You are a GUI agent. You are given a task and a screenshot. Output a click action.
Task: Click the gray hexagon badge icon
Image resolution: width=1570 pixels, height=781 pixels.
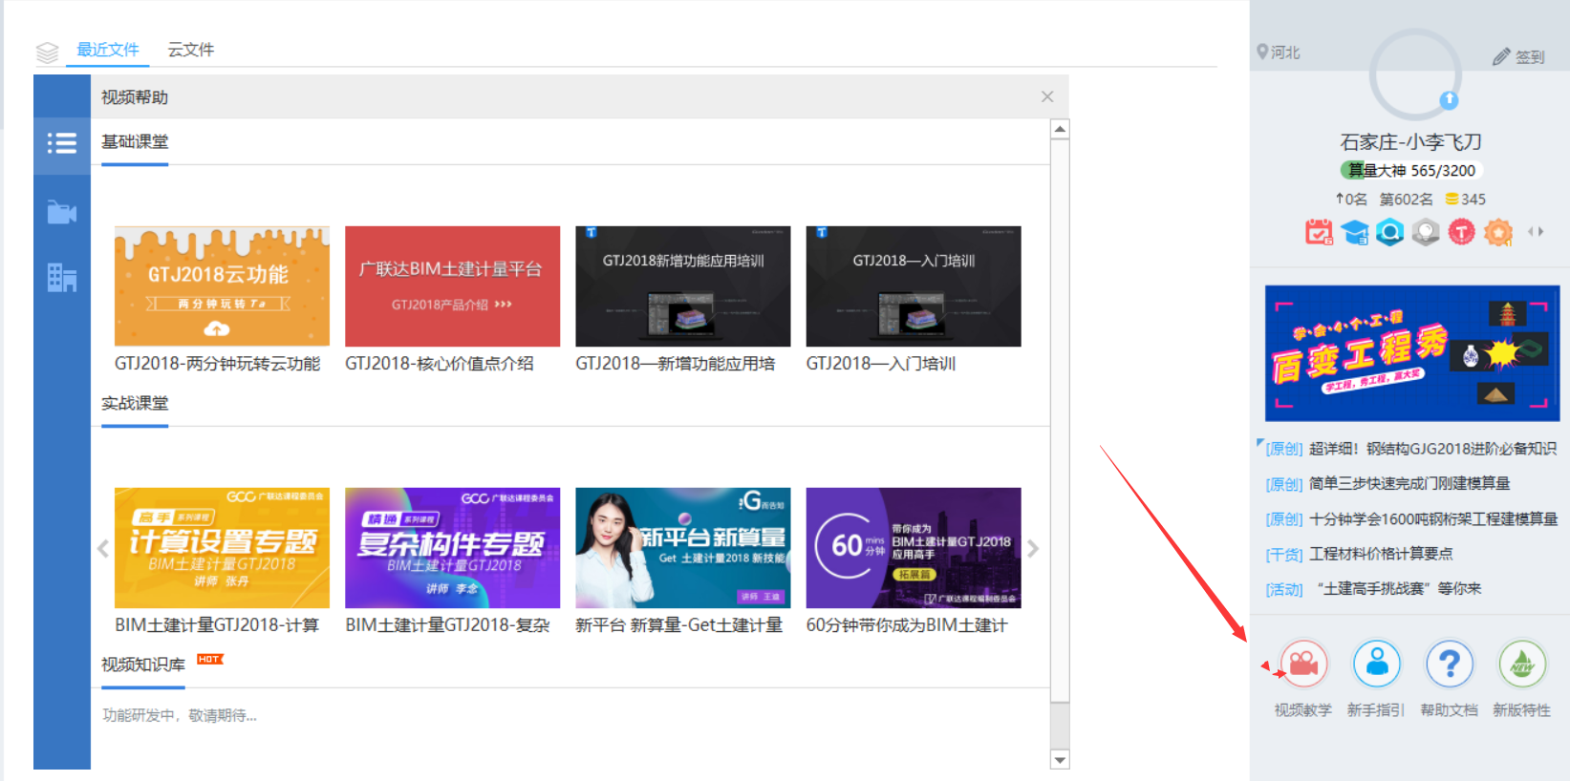point(1426,232)
